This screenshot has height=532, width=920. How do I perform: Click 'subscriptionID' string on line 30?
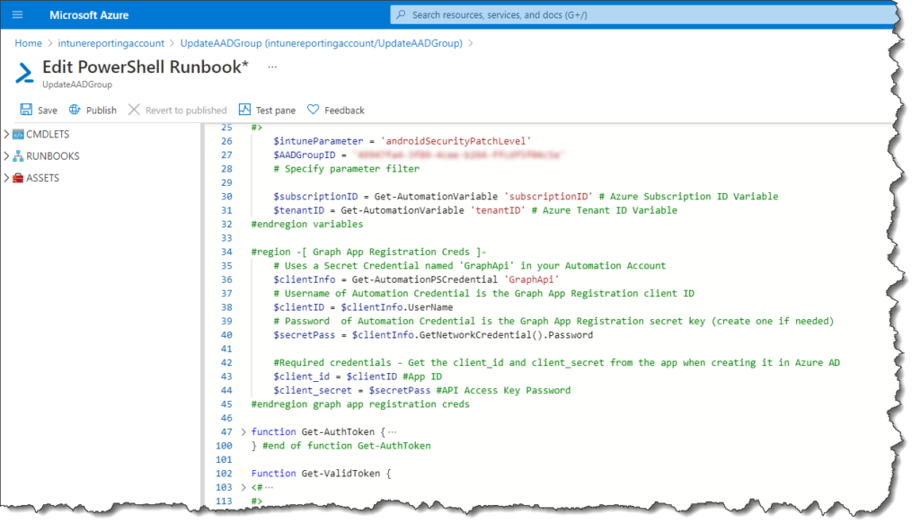(x=548, y=197)
